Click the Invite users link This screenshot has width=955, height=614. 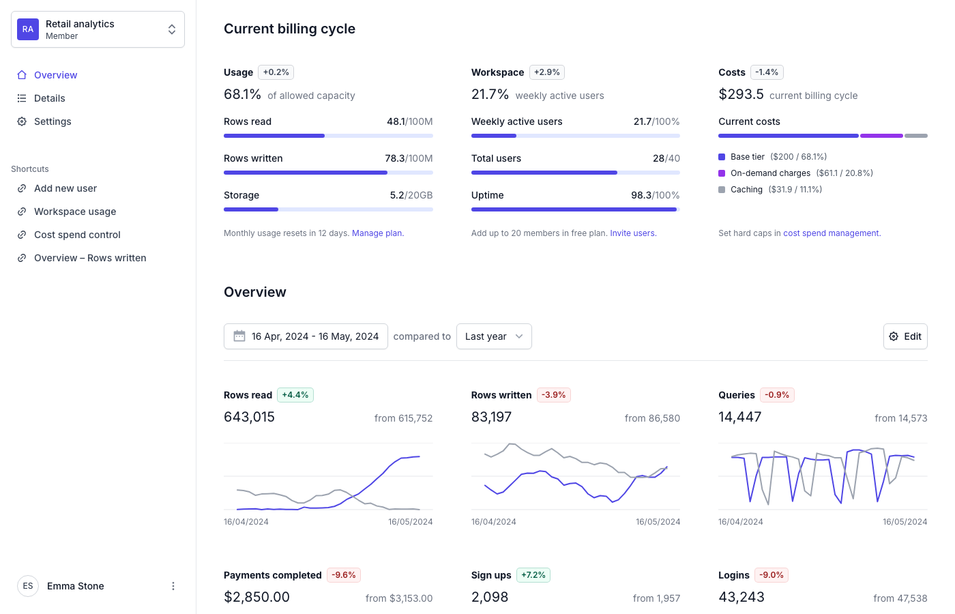pyautogui.click(x=632, y=233)
